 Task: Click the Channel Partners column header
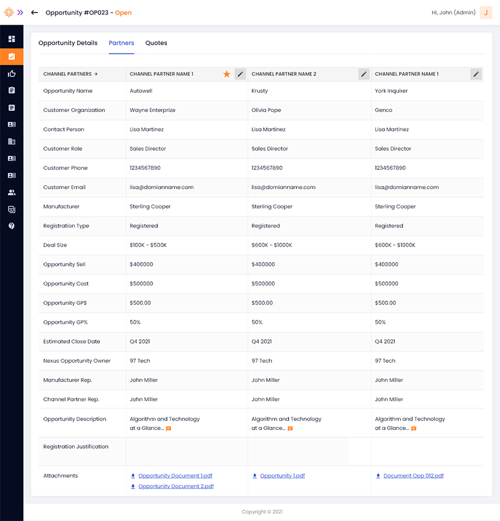(66, 74)
